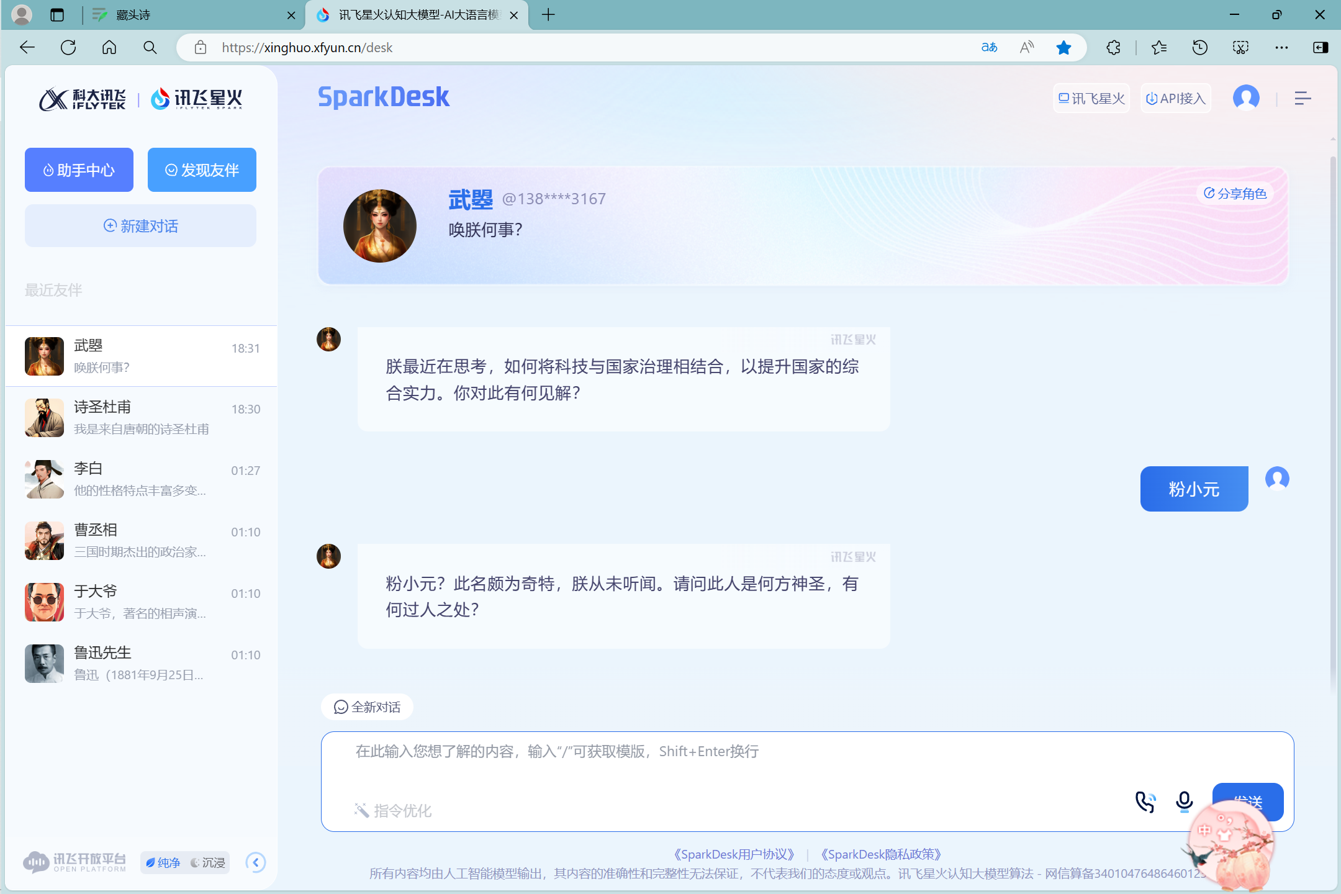Go back to previous page
This screenshot has width=1341, height=894.
27,47
